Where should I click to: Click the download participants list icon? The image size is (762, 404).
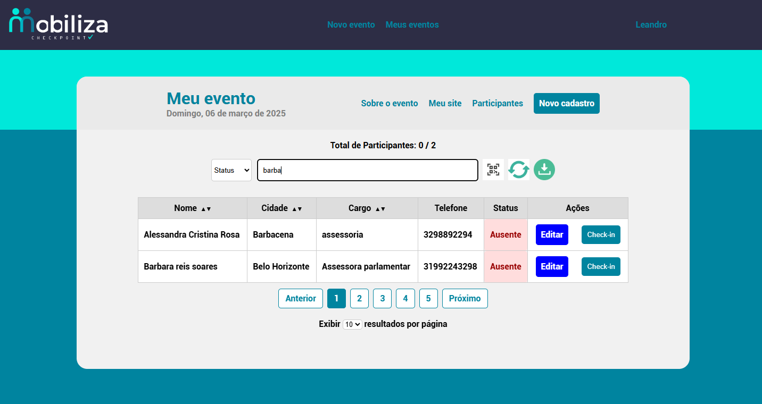[544, 170]
